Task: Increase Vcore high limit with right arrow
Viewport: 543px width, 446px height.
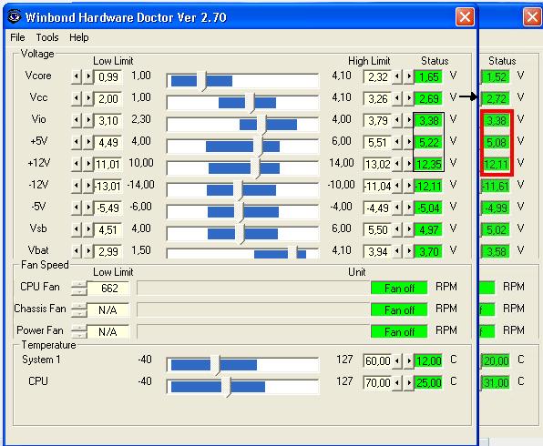Action: 409,76
